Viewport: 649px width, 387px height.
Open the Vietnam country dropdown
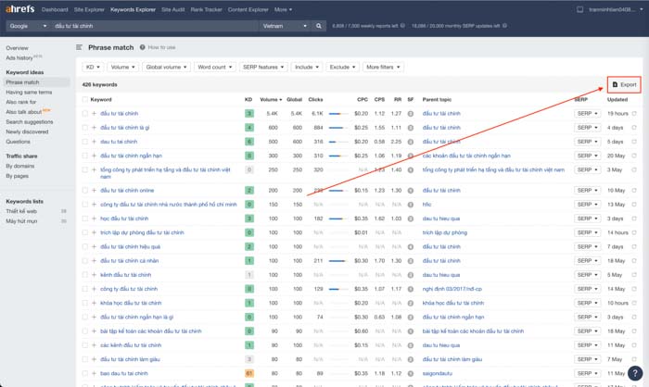tap(285, 26)
